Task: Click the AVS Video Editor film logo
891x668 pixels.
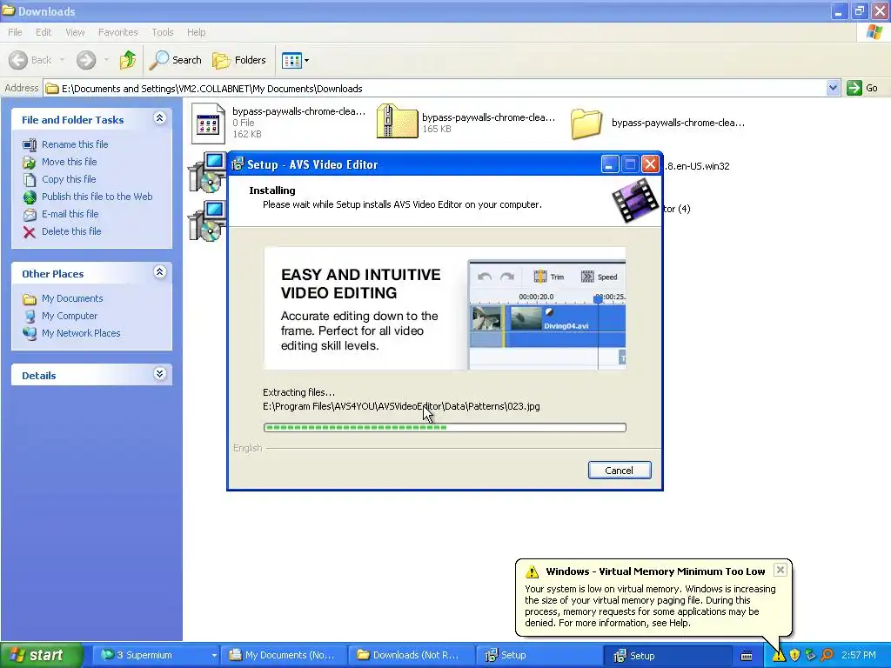Action: (634, 200)
